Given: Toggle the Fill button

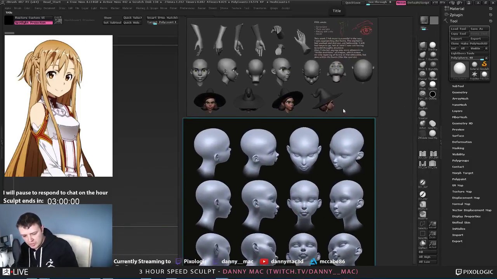Looking at the screenshot, I should (x=427, y=252).
